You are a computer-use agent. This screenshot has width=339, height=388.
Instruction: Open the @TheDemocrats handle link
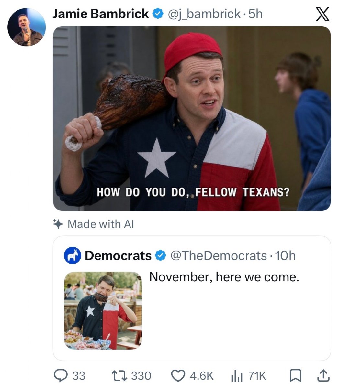pyautogui.click(x=218, y=256)
